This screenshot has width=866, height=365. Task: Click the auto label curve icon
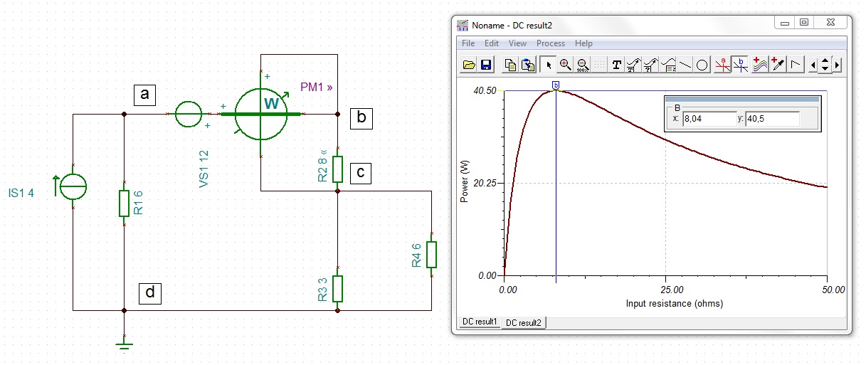(x=634, y=65)
